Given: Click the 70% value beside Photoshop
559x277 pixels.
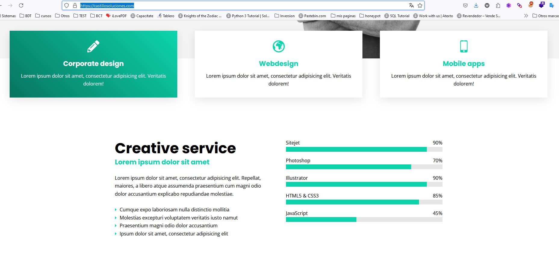Looking at the screenshot, I should tap(437, 160).
